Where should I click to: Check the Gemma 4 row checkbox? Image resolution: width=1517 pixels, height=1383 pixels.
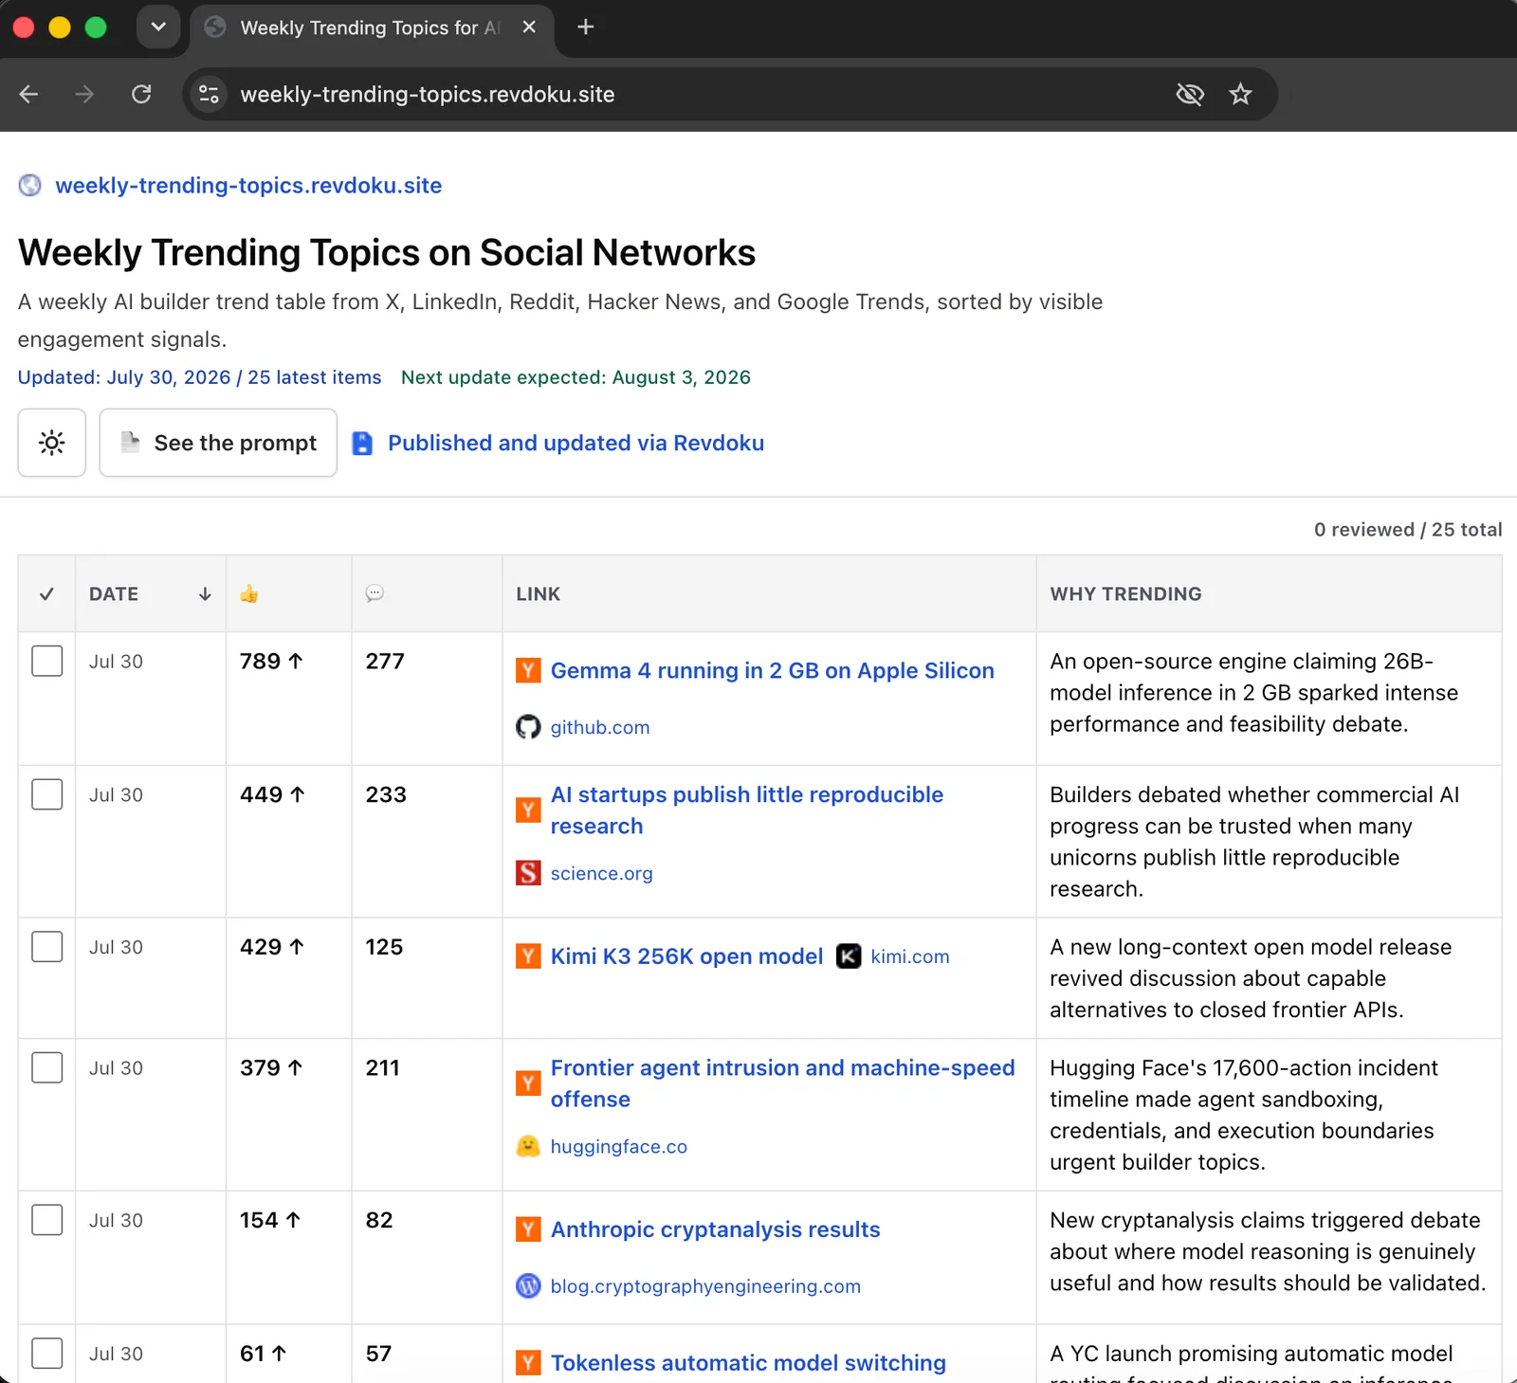47,661
